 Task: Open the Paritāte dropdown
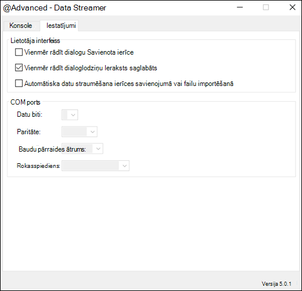point(80,132)
